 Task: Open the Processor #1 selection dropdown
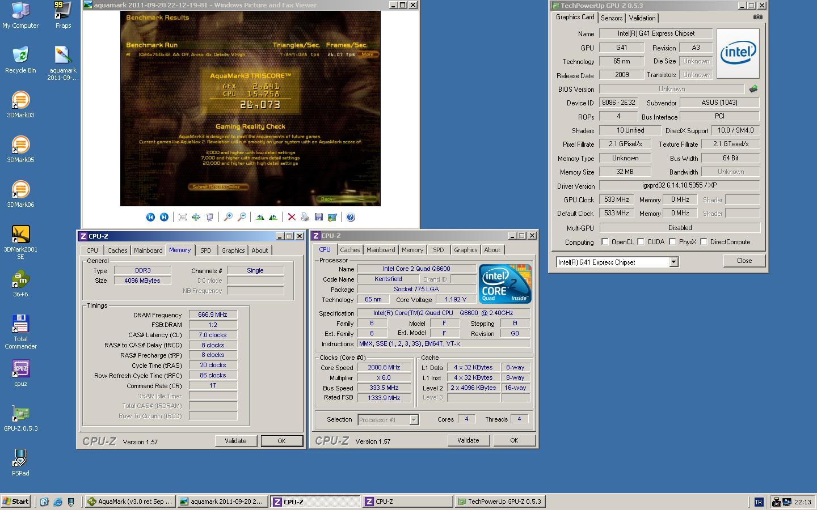click(414, 420)
